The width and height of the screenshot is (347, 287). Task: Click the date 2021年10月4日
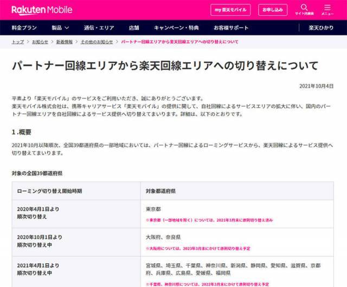[316, 86]
